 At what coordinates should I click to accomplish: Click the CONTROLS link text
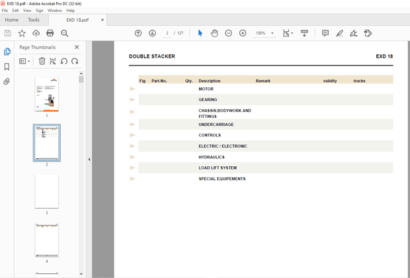210,135
